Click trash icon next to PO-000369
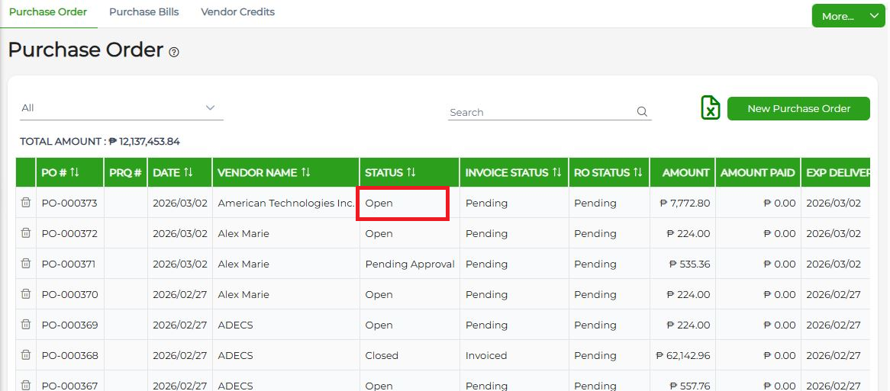 [x=26, y=325]
